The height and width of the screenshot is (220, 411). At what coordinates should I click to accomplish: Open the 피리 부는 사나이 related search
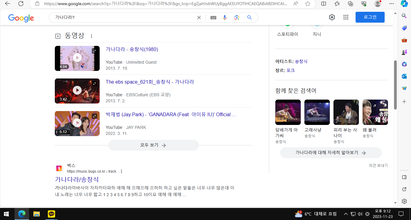[x=346, y=122]
